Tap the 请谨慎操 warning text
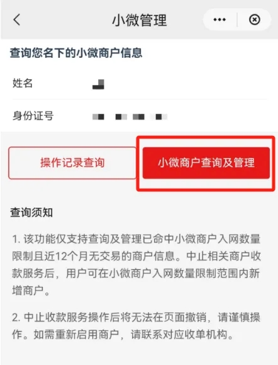Viewport: 278px width, 365px height. coord(239,318)
